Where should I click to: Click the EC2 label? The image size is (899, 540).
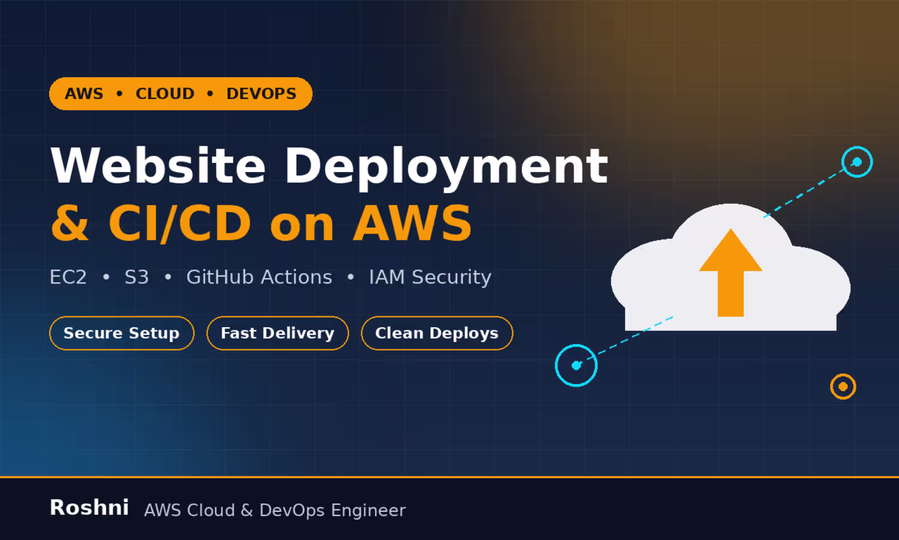[x=68, y=277]
